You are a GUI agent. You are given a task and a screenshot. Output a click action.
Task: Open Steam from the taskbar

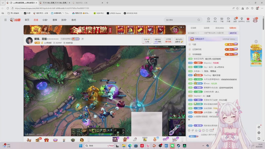(x=179, y=146)
